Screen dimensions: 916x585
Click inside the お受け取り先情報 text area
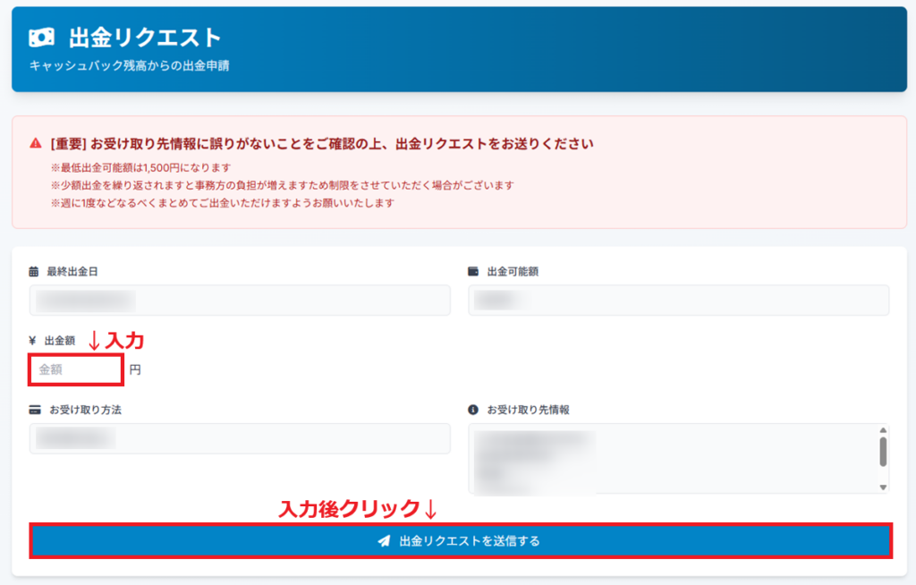671,459
